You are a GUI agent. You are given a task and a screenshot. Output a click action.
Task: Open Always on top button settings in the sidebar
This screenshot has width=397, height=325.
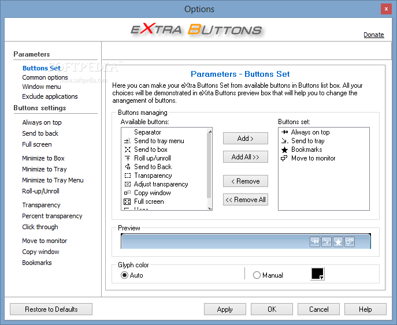(42, 122)
